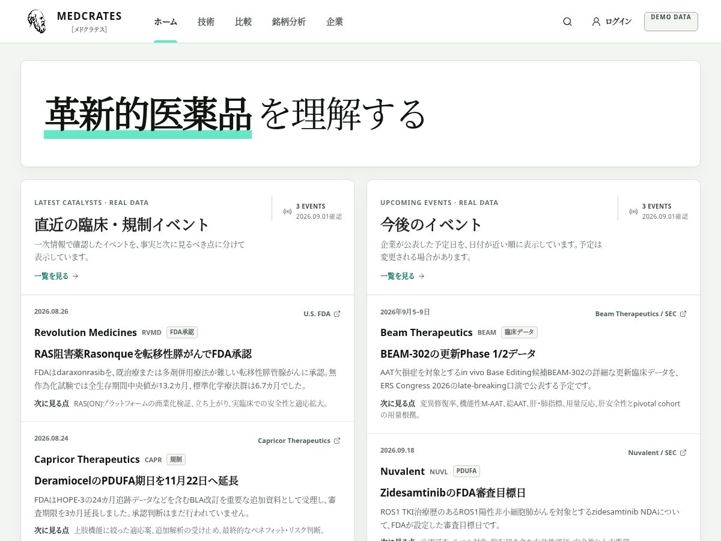Click the FDA承認 tag badge

tap(182, 332)
